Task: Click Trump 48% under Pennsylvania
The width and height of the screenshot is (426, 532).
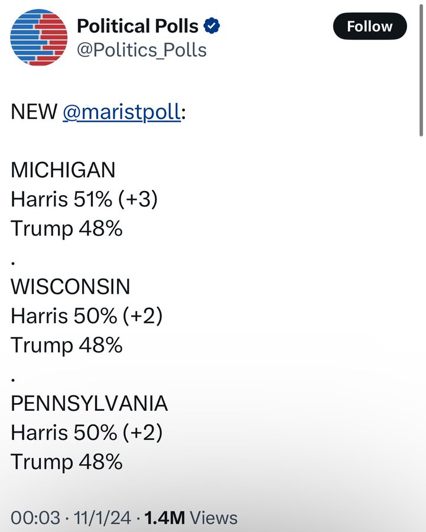Action: point(66,462)
